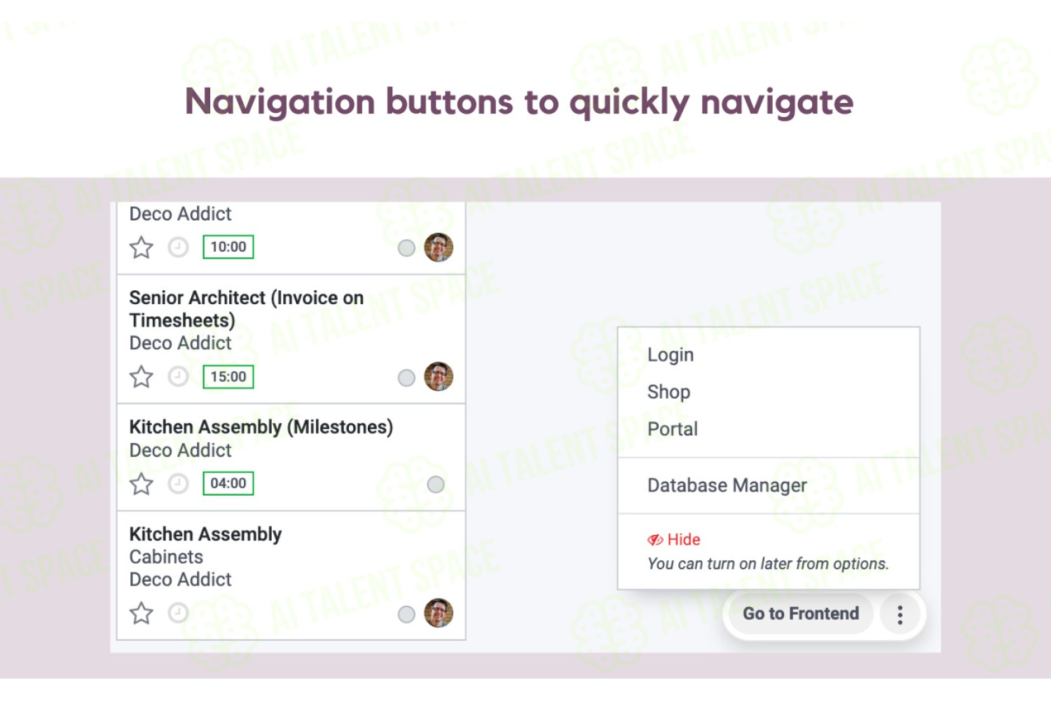This screenshot has height=701, width=1051.
Task: Click the Go to Frontend button
Action: (801, 614)
